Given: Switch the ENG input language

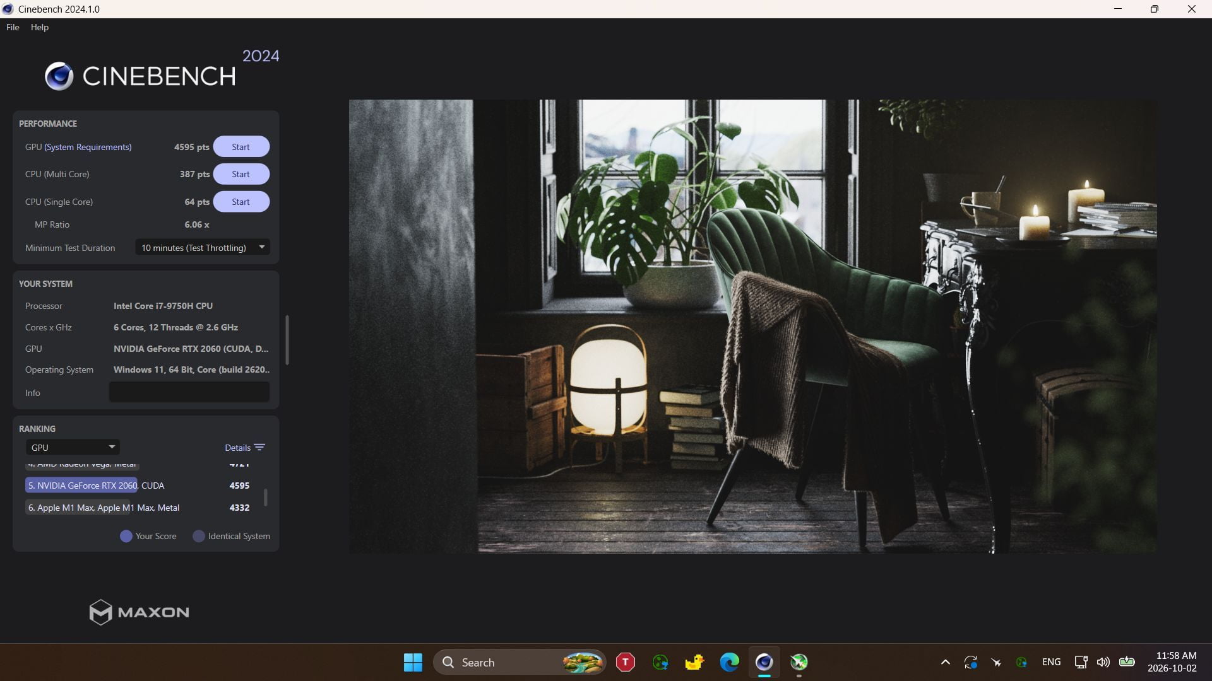Looking at the screenshot, I should click(1051, 662).
